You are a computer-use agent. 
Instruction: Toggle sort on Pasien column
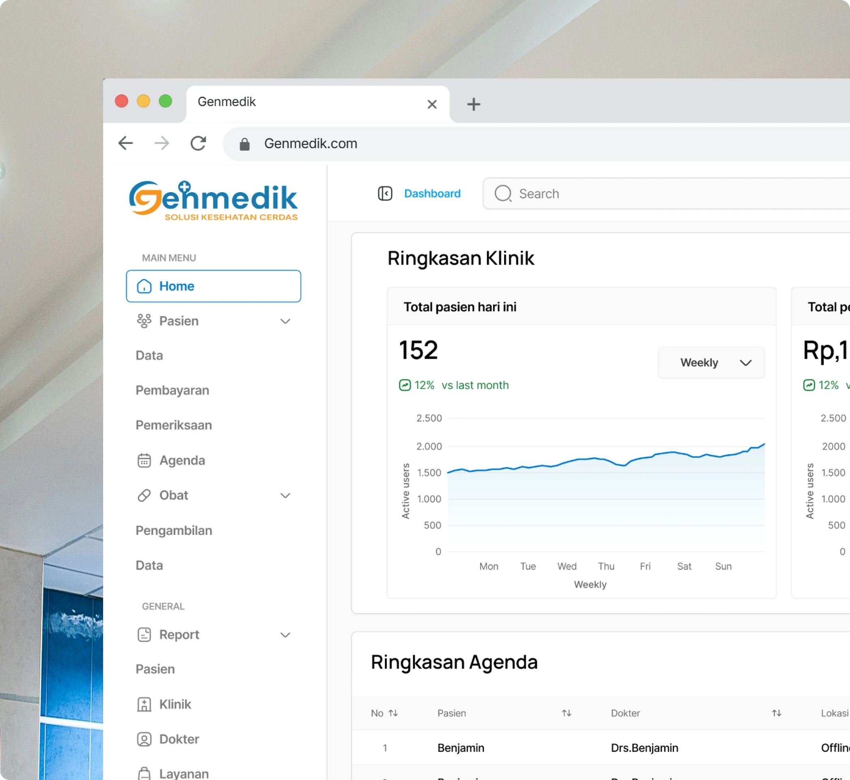click(x=566, y=713)
